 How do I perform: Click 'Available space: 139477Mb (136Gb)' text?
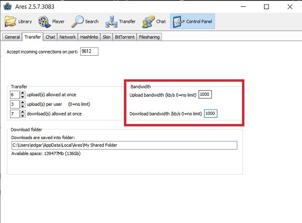[x=46, y=154]
